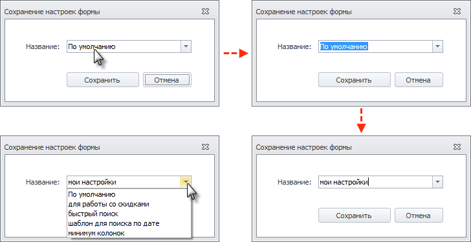This screenshot has height=242, width=471.
Task: Save settings named 'мои настройки' with Сохранить button
Action: [x=355, y=216]
